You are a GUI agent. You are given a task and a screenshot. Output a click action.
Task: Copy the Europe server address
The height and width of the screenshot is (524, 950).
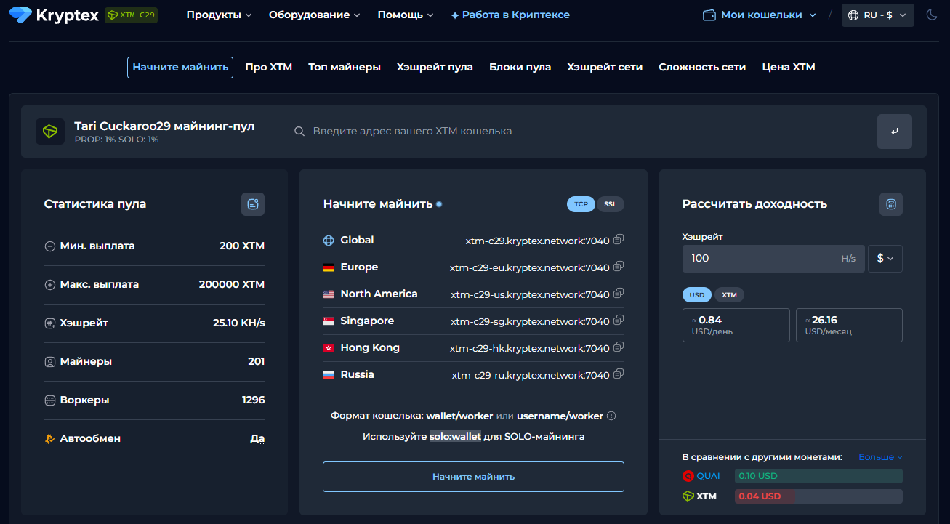[619, 267]
